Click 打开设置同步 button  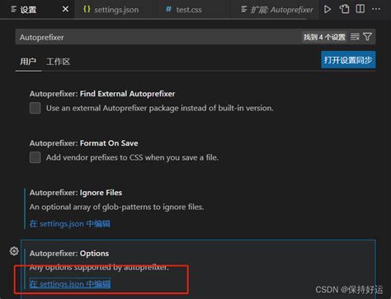click(x=348, y=60)
